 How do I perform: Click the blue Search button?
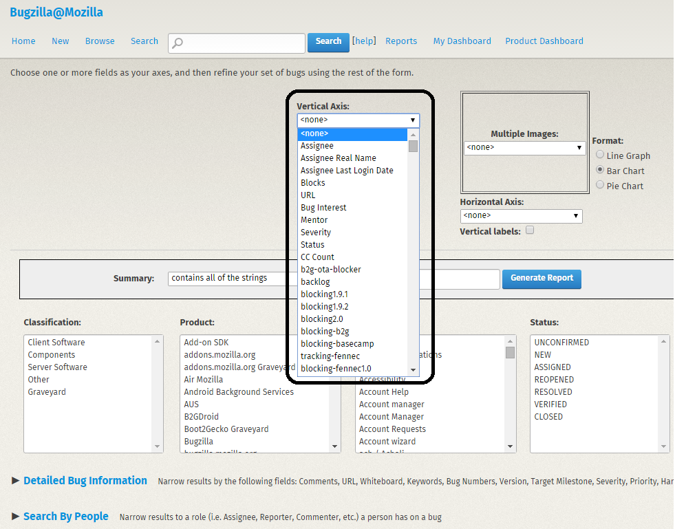[x=328, y=42]
